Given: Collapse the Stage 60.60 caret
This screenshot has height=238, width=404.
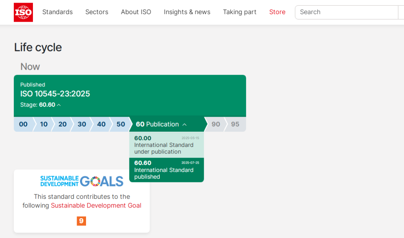Looking at the screenshot, I should 59,105.
